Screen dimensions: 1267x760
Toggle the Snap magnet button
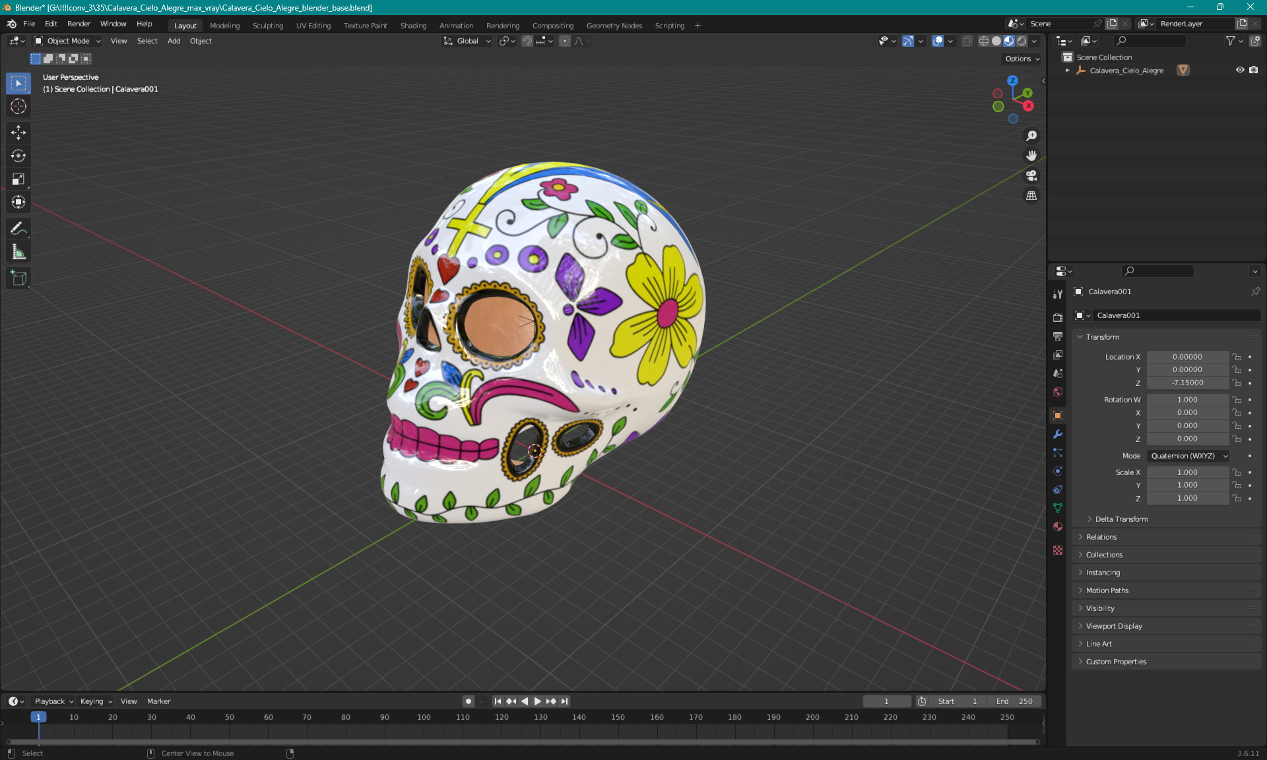[527, 41]
